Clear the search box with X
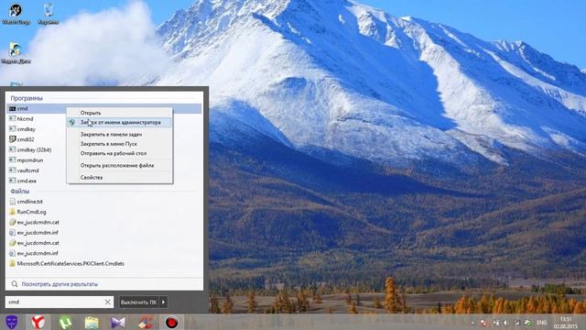This screenshot has width=586, height=330. [x=108, y=302]
